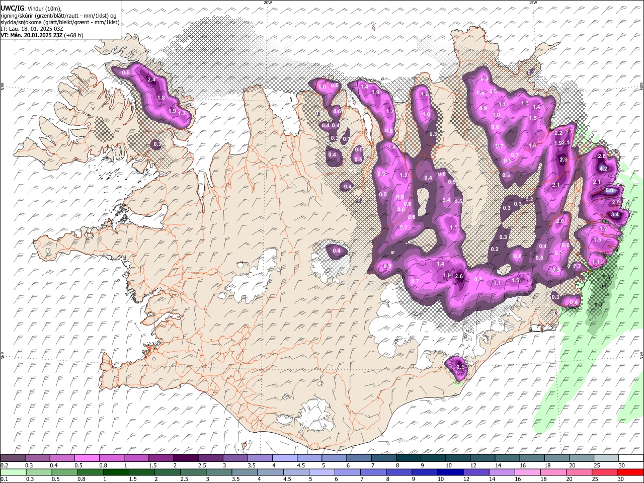This screenshot has height=483, width=644.
Task: Click the "UWC/IG: Vindur (10m)" title line
Action: point(31,9)
